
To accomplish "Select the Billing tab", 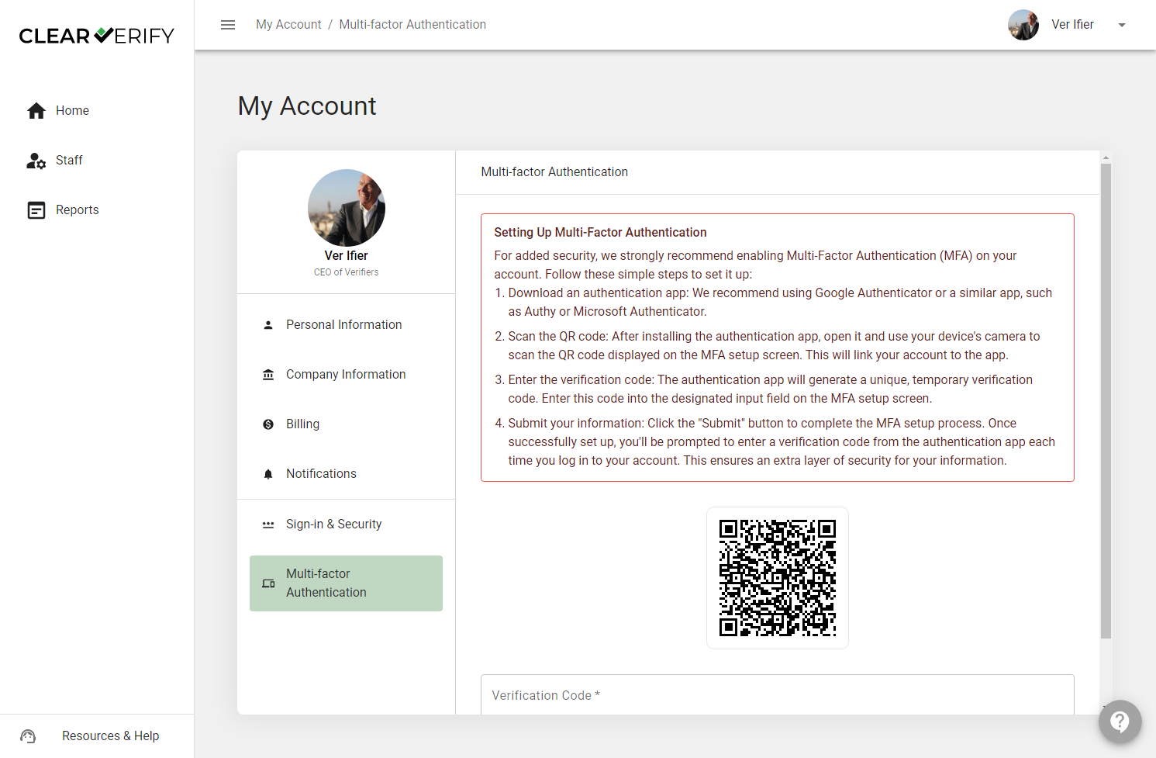I will click(346, 424).
